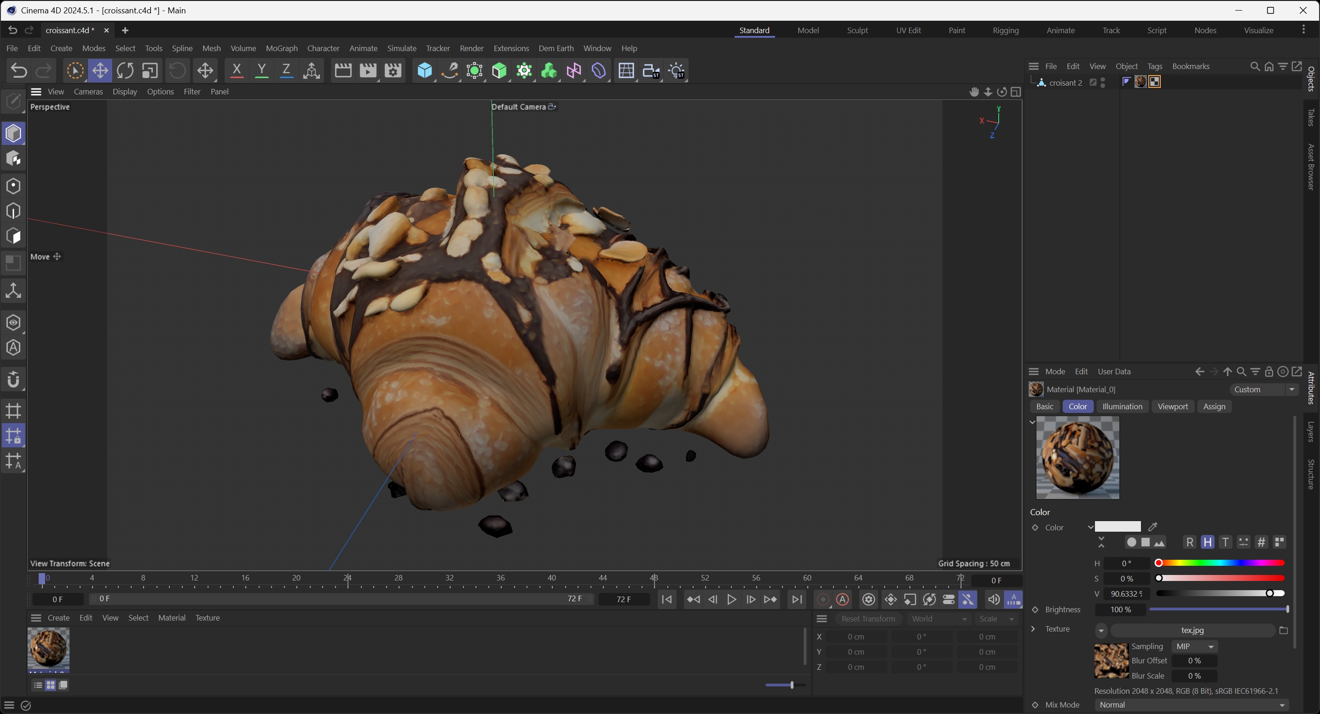1320x714 pixels.
Task: Select the Scale tool icon
Action: click(x=150, y=71)
